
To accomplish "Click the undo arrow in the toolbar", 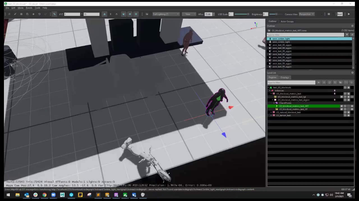I will 39,14.
